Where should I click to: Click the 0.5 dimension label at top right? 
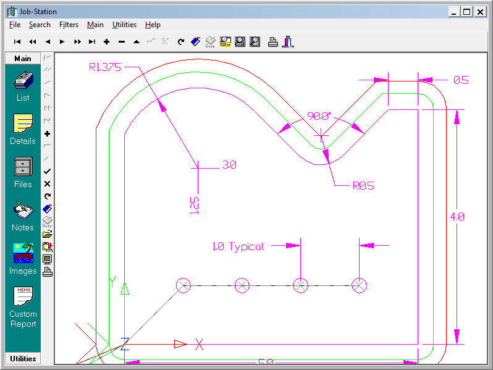pyautogui.click(x=461, y=80)
